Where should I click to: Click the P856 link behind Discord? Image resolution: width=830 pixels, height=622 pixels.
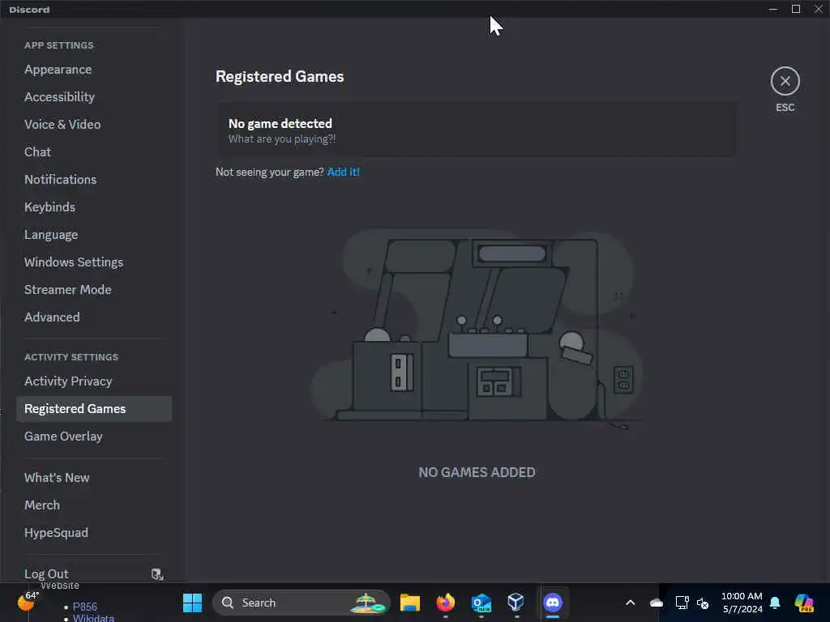pyautogui.click(x=84, y=607)
